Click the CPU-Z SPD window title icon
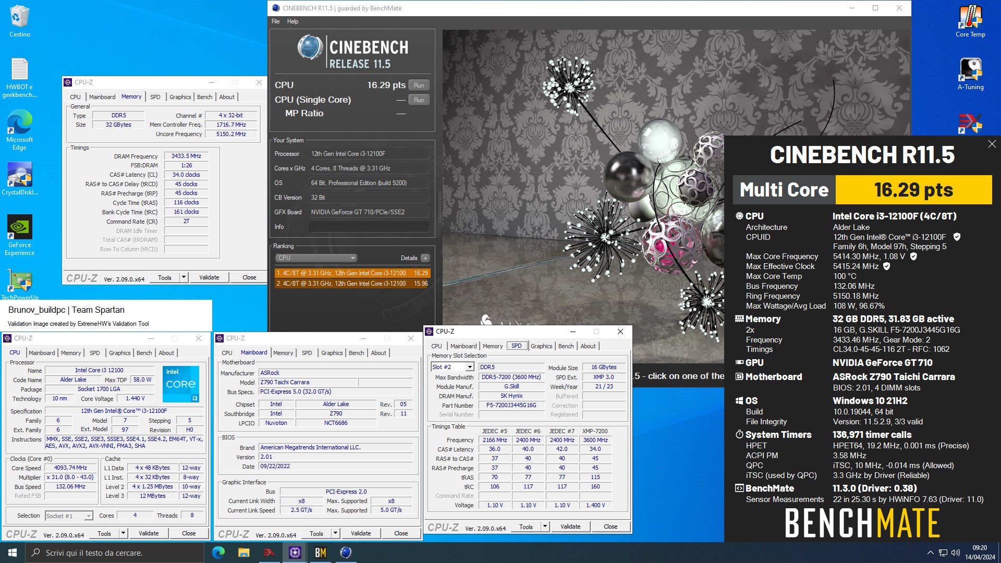 click(430, 332)
